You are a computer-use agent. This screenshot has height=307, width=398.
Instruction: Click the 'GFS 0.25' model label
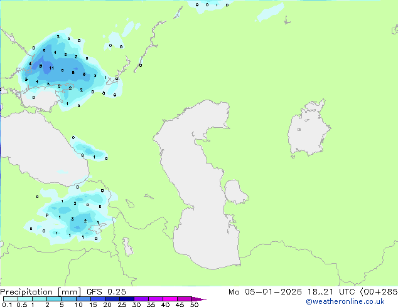point(106,292)
